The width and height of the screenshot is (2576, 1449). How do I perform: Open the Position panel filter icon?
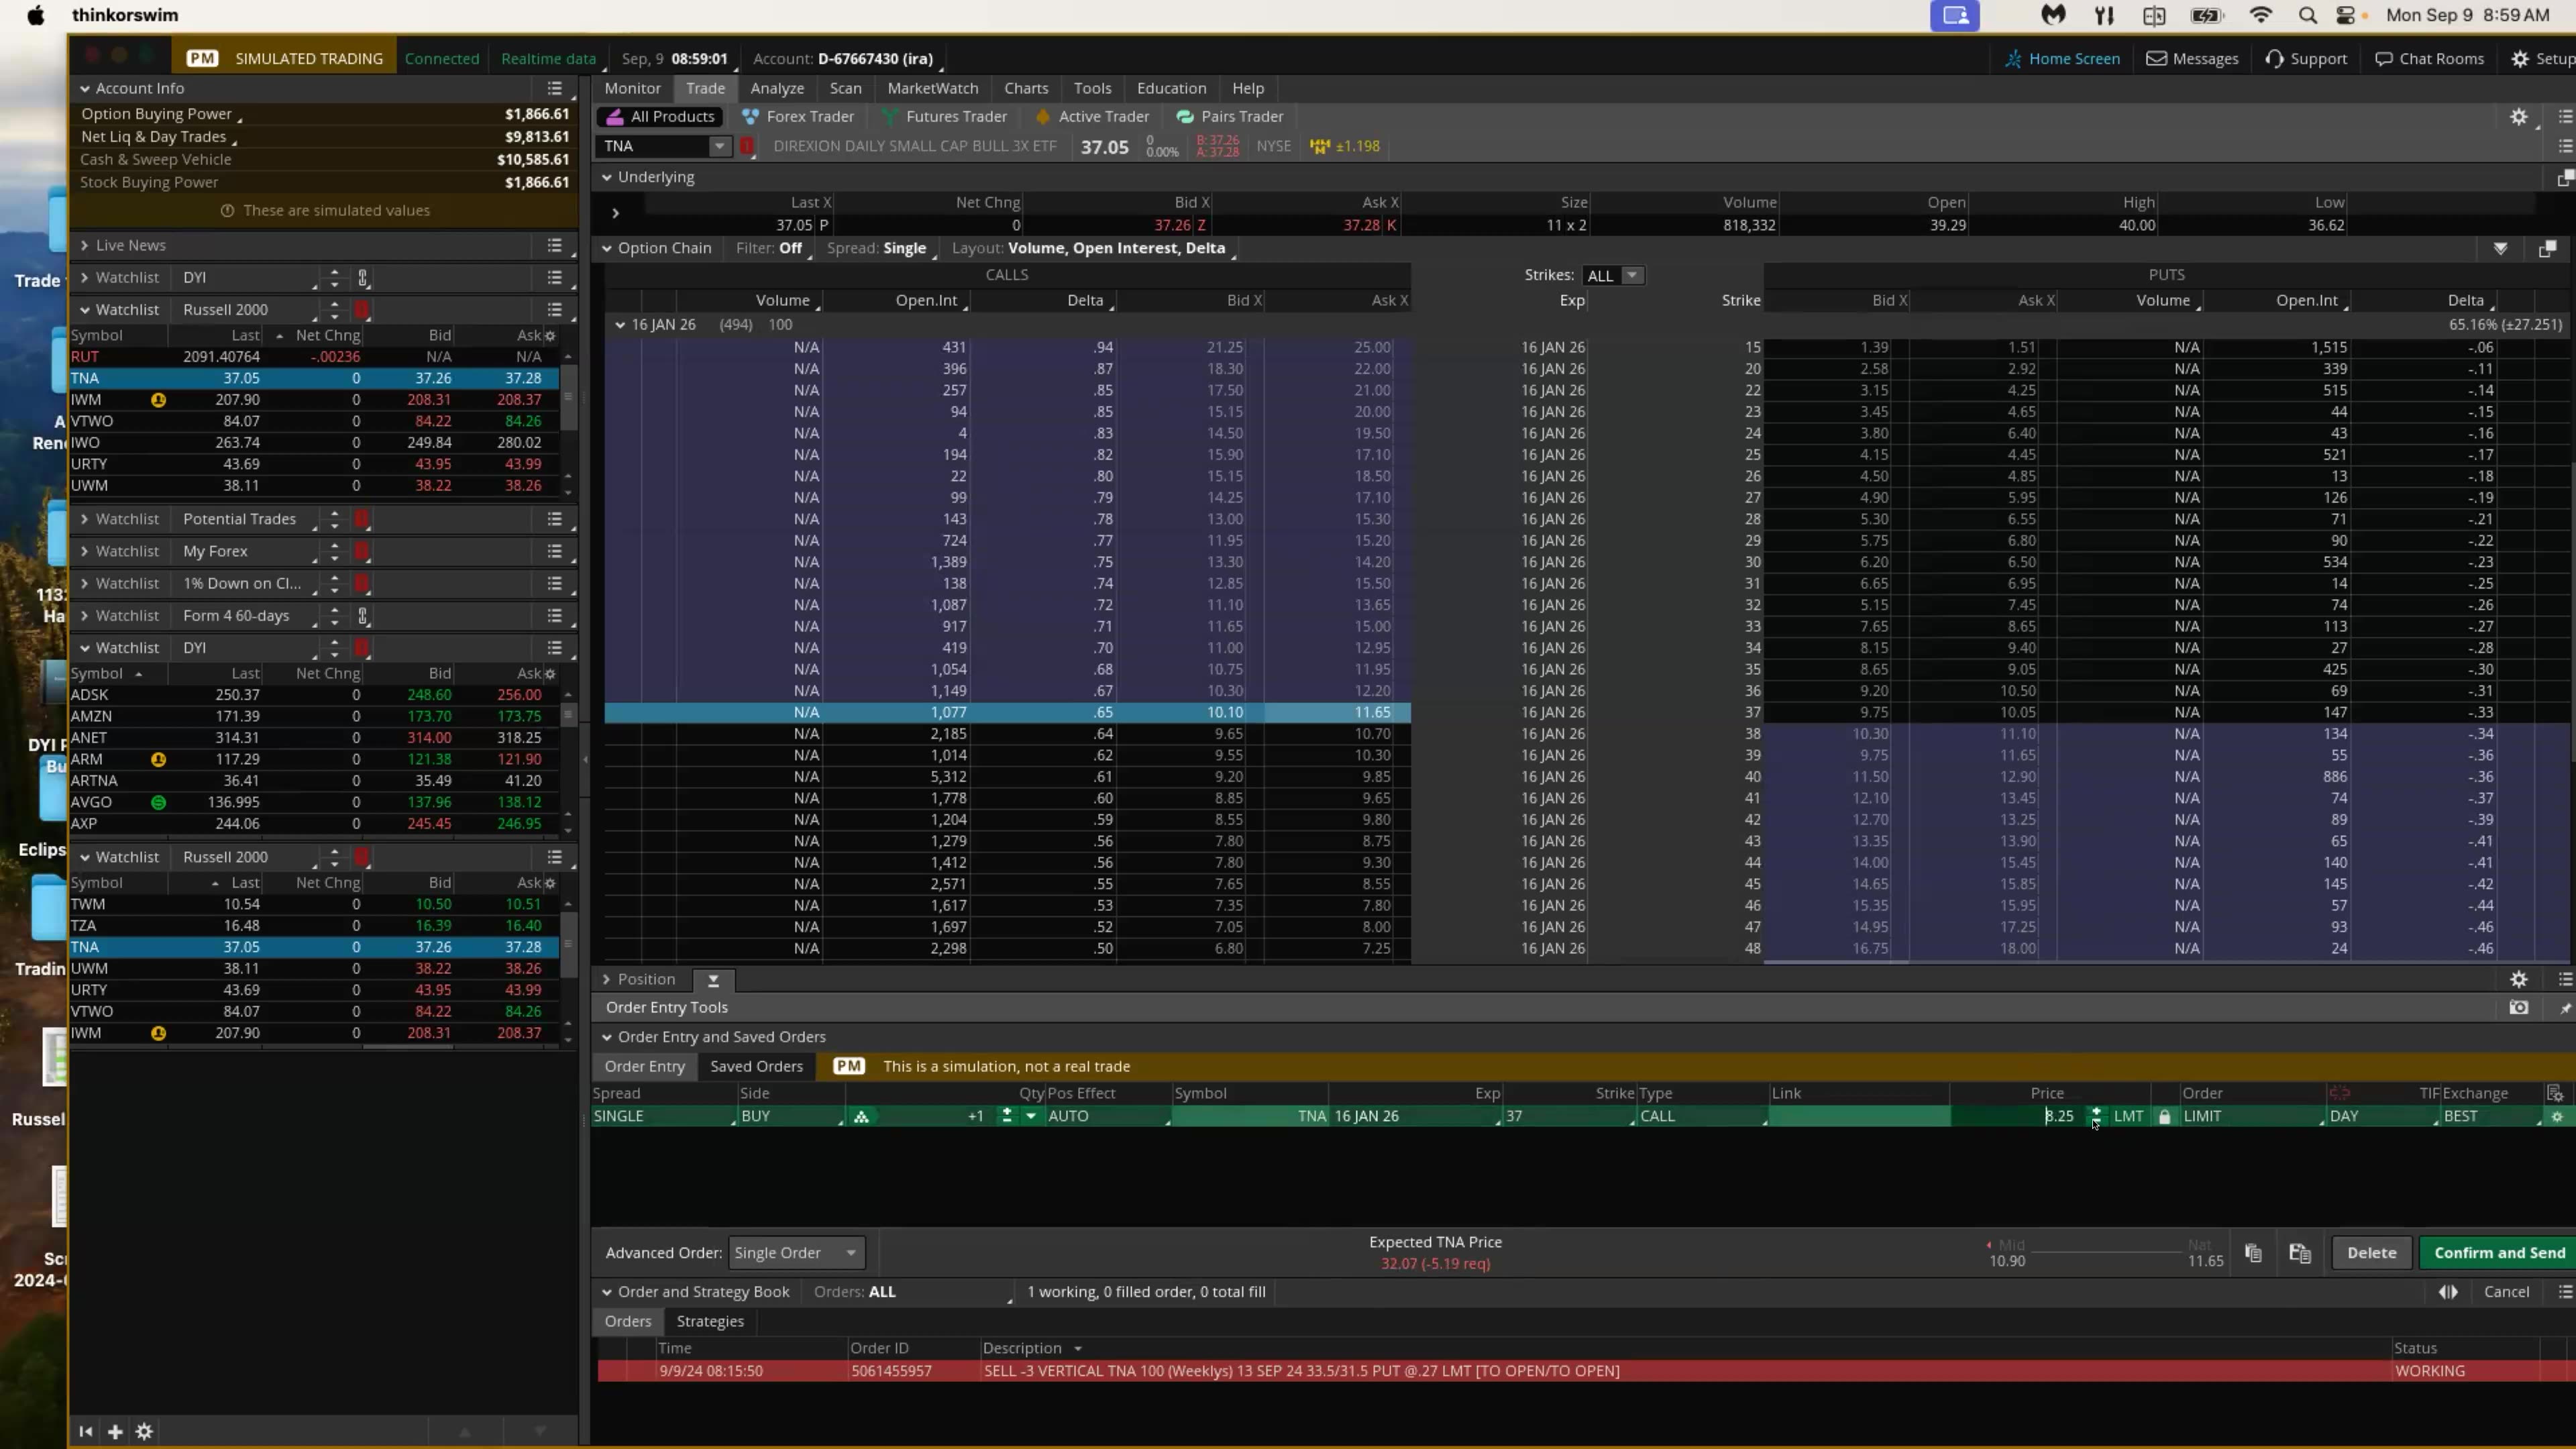coord(713,980)
